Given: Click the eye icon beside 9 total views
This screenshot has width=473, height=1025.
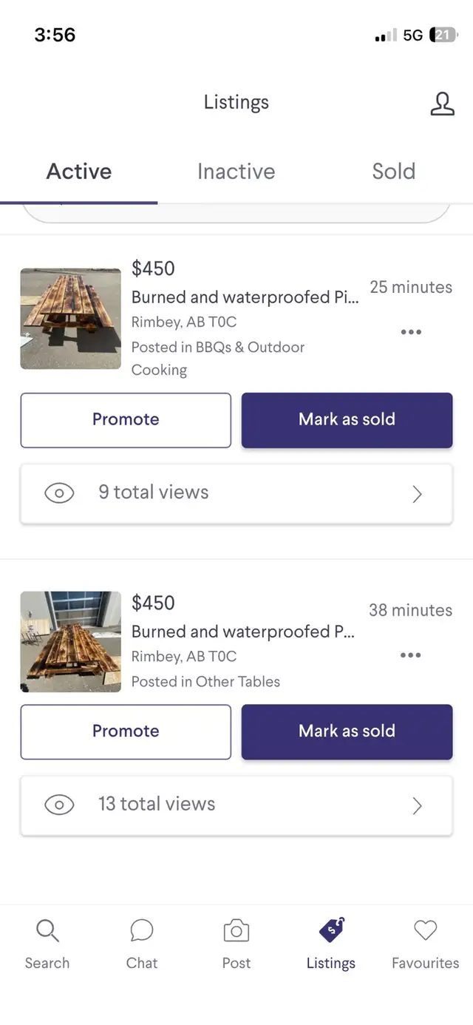Looking at the screenshot, I should (59, 493).
